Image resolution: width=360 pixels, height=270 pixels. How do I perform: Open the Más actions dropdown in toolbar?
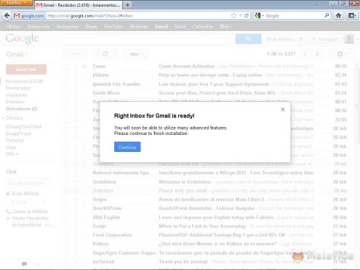click(x=136, y=54)
